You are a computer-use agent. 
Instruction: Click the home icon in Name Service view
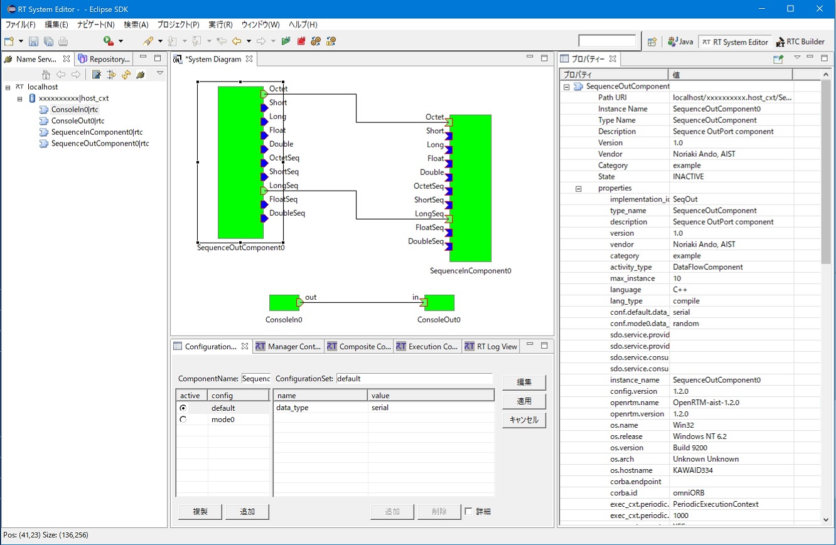pos(46,75)
